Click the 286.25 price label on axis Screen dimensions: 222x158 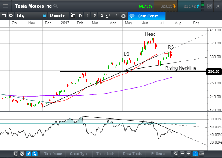point(214,72)
